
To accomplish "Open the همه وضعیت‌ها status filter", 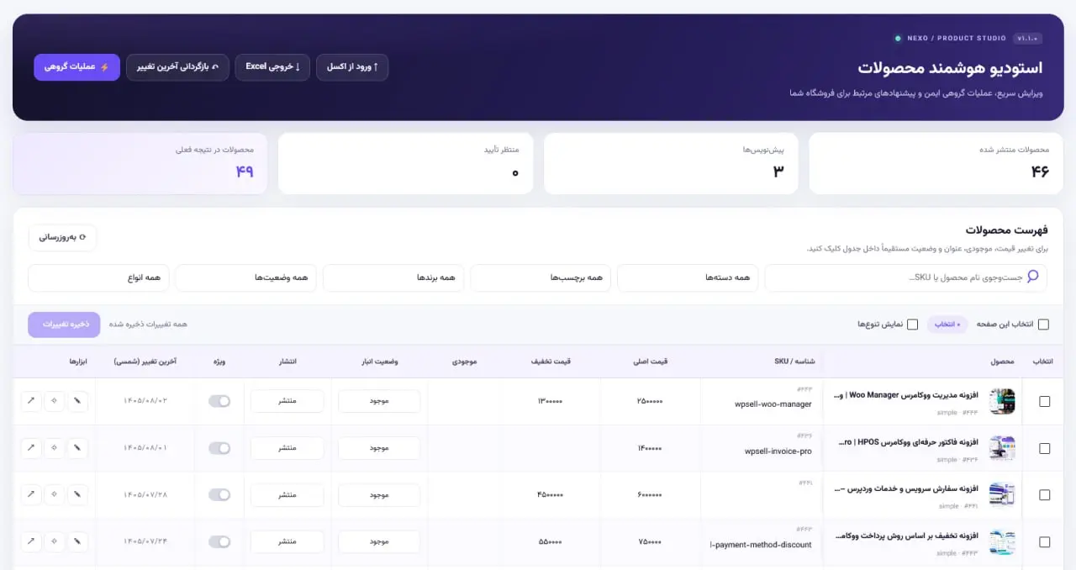I will point(246,277).
